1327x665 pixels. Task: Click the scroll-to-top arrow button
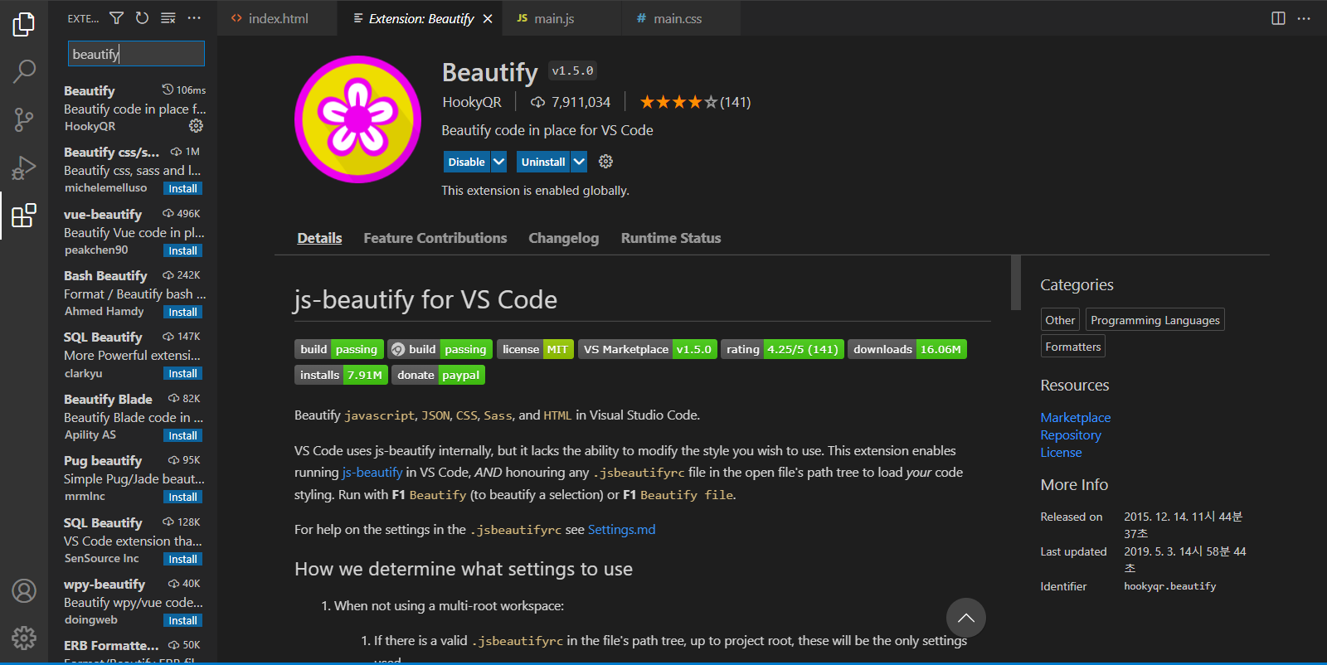coord(966,618)
